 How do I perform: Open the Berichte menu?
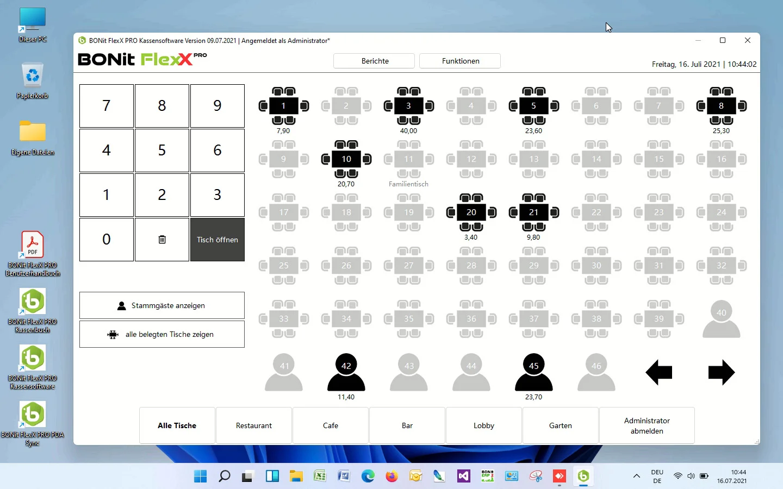(375, 61)
